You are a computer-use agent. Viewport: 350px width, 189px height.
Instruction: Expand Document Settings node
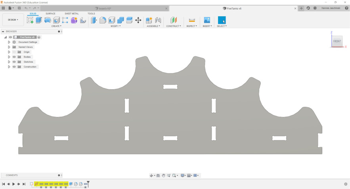click(9, 42)
